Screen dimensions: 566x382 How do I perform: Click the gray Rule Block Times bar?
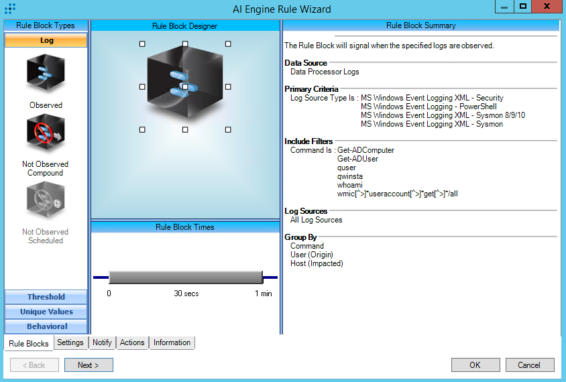tap(185, 277)
